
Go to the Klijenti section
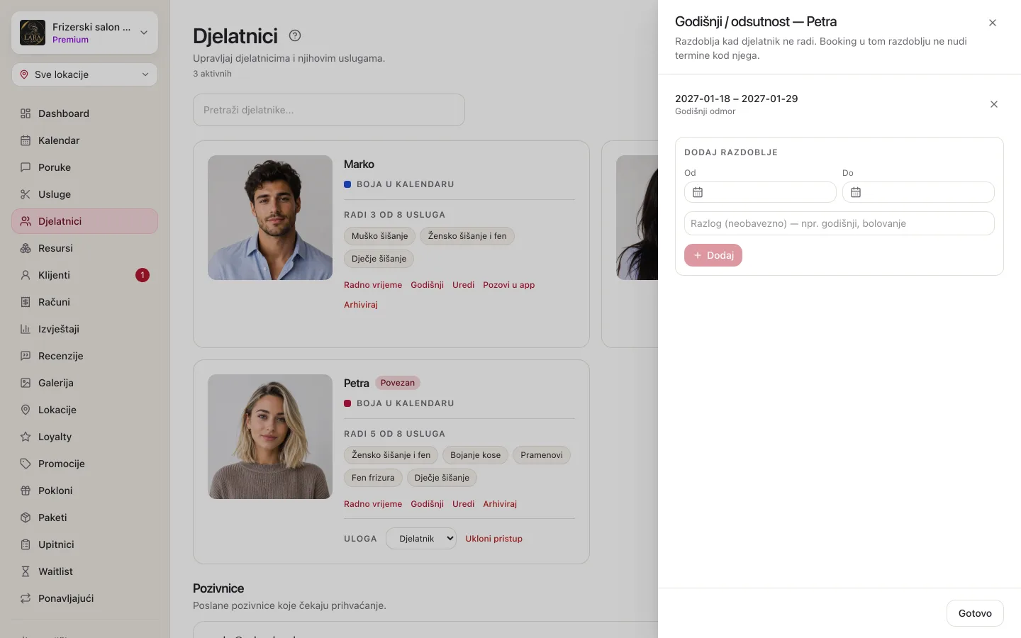84,275
